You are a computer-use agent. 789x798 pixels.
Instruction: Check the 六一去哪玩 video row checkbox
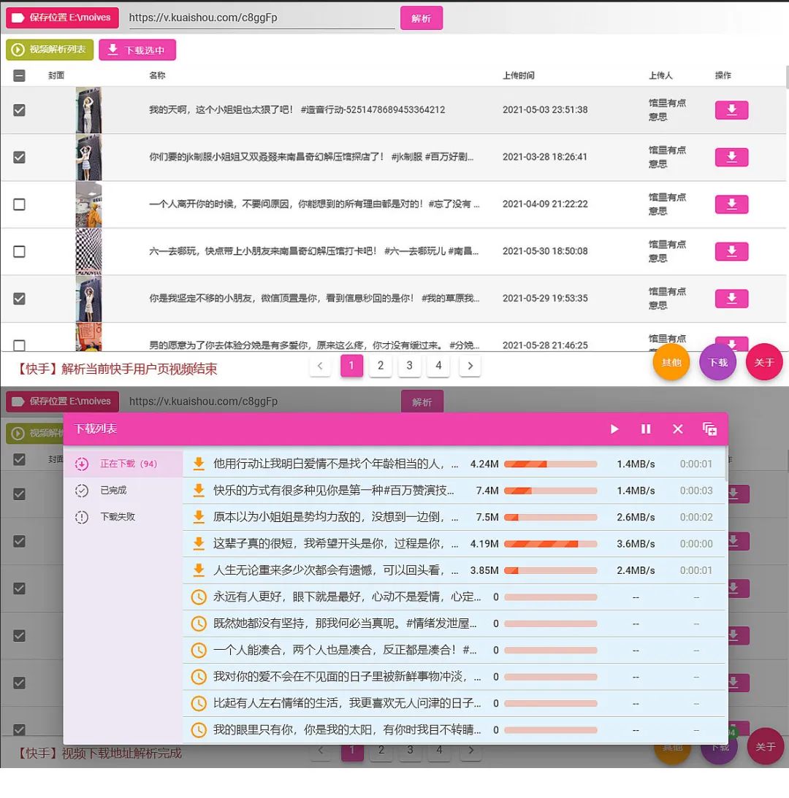coord(20,251)
